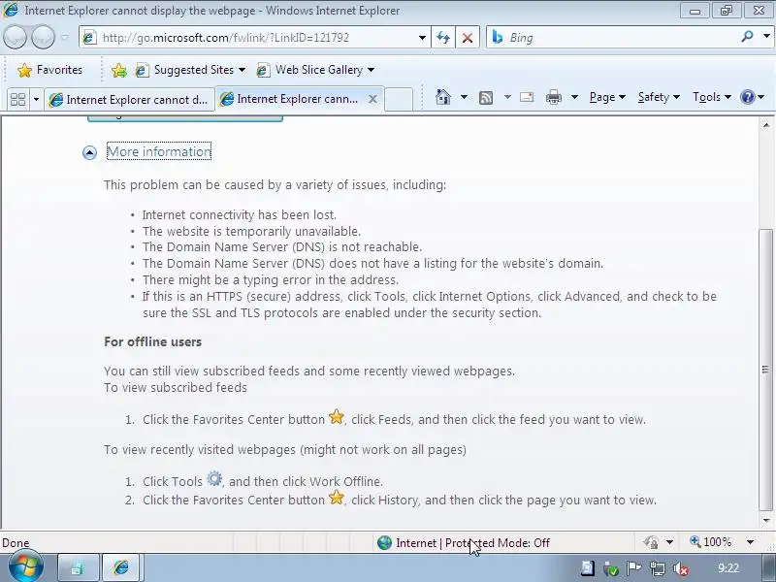Collapse the More information section arrow
776x582 pixels.
[89, 152]
